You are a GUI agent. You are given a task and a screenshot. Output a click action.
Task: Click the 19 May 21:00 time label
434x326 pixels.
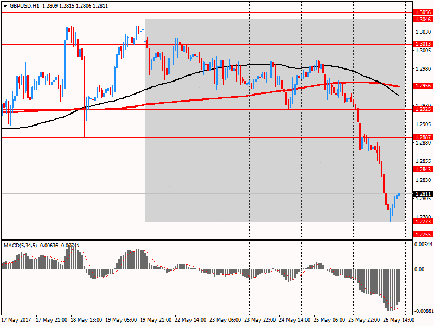pyautogui.click(x=156, y=319)
